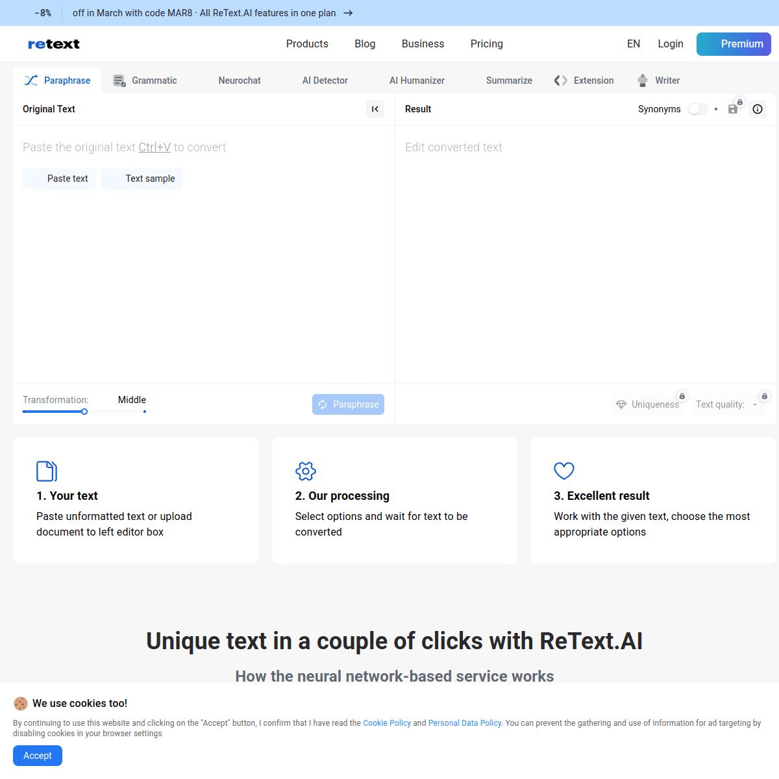
Task: Open the EN language selector
Action: pos(634,44)
